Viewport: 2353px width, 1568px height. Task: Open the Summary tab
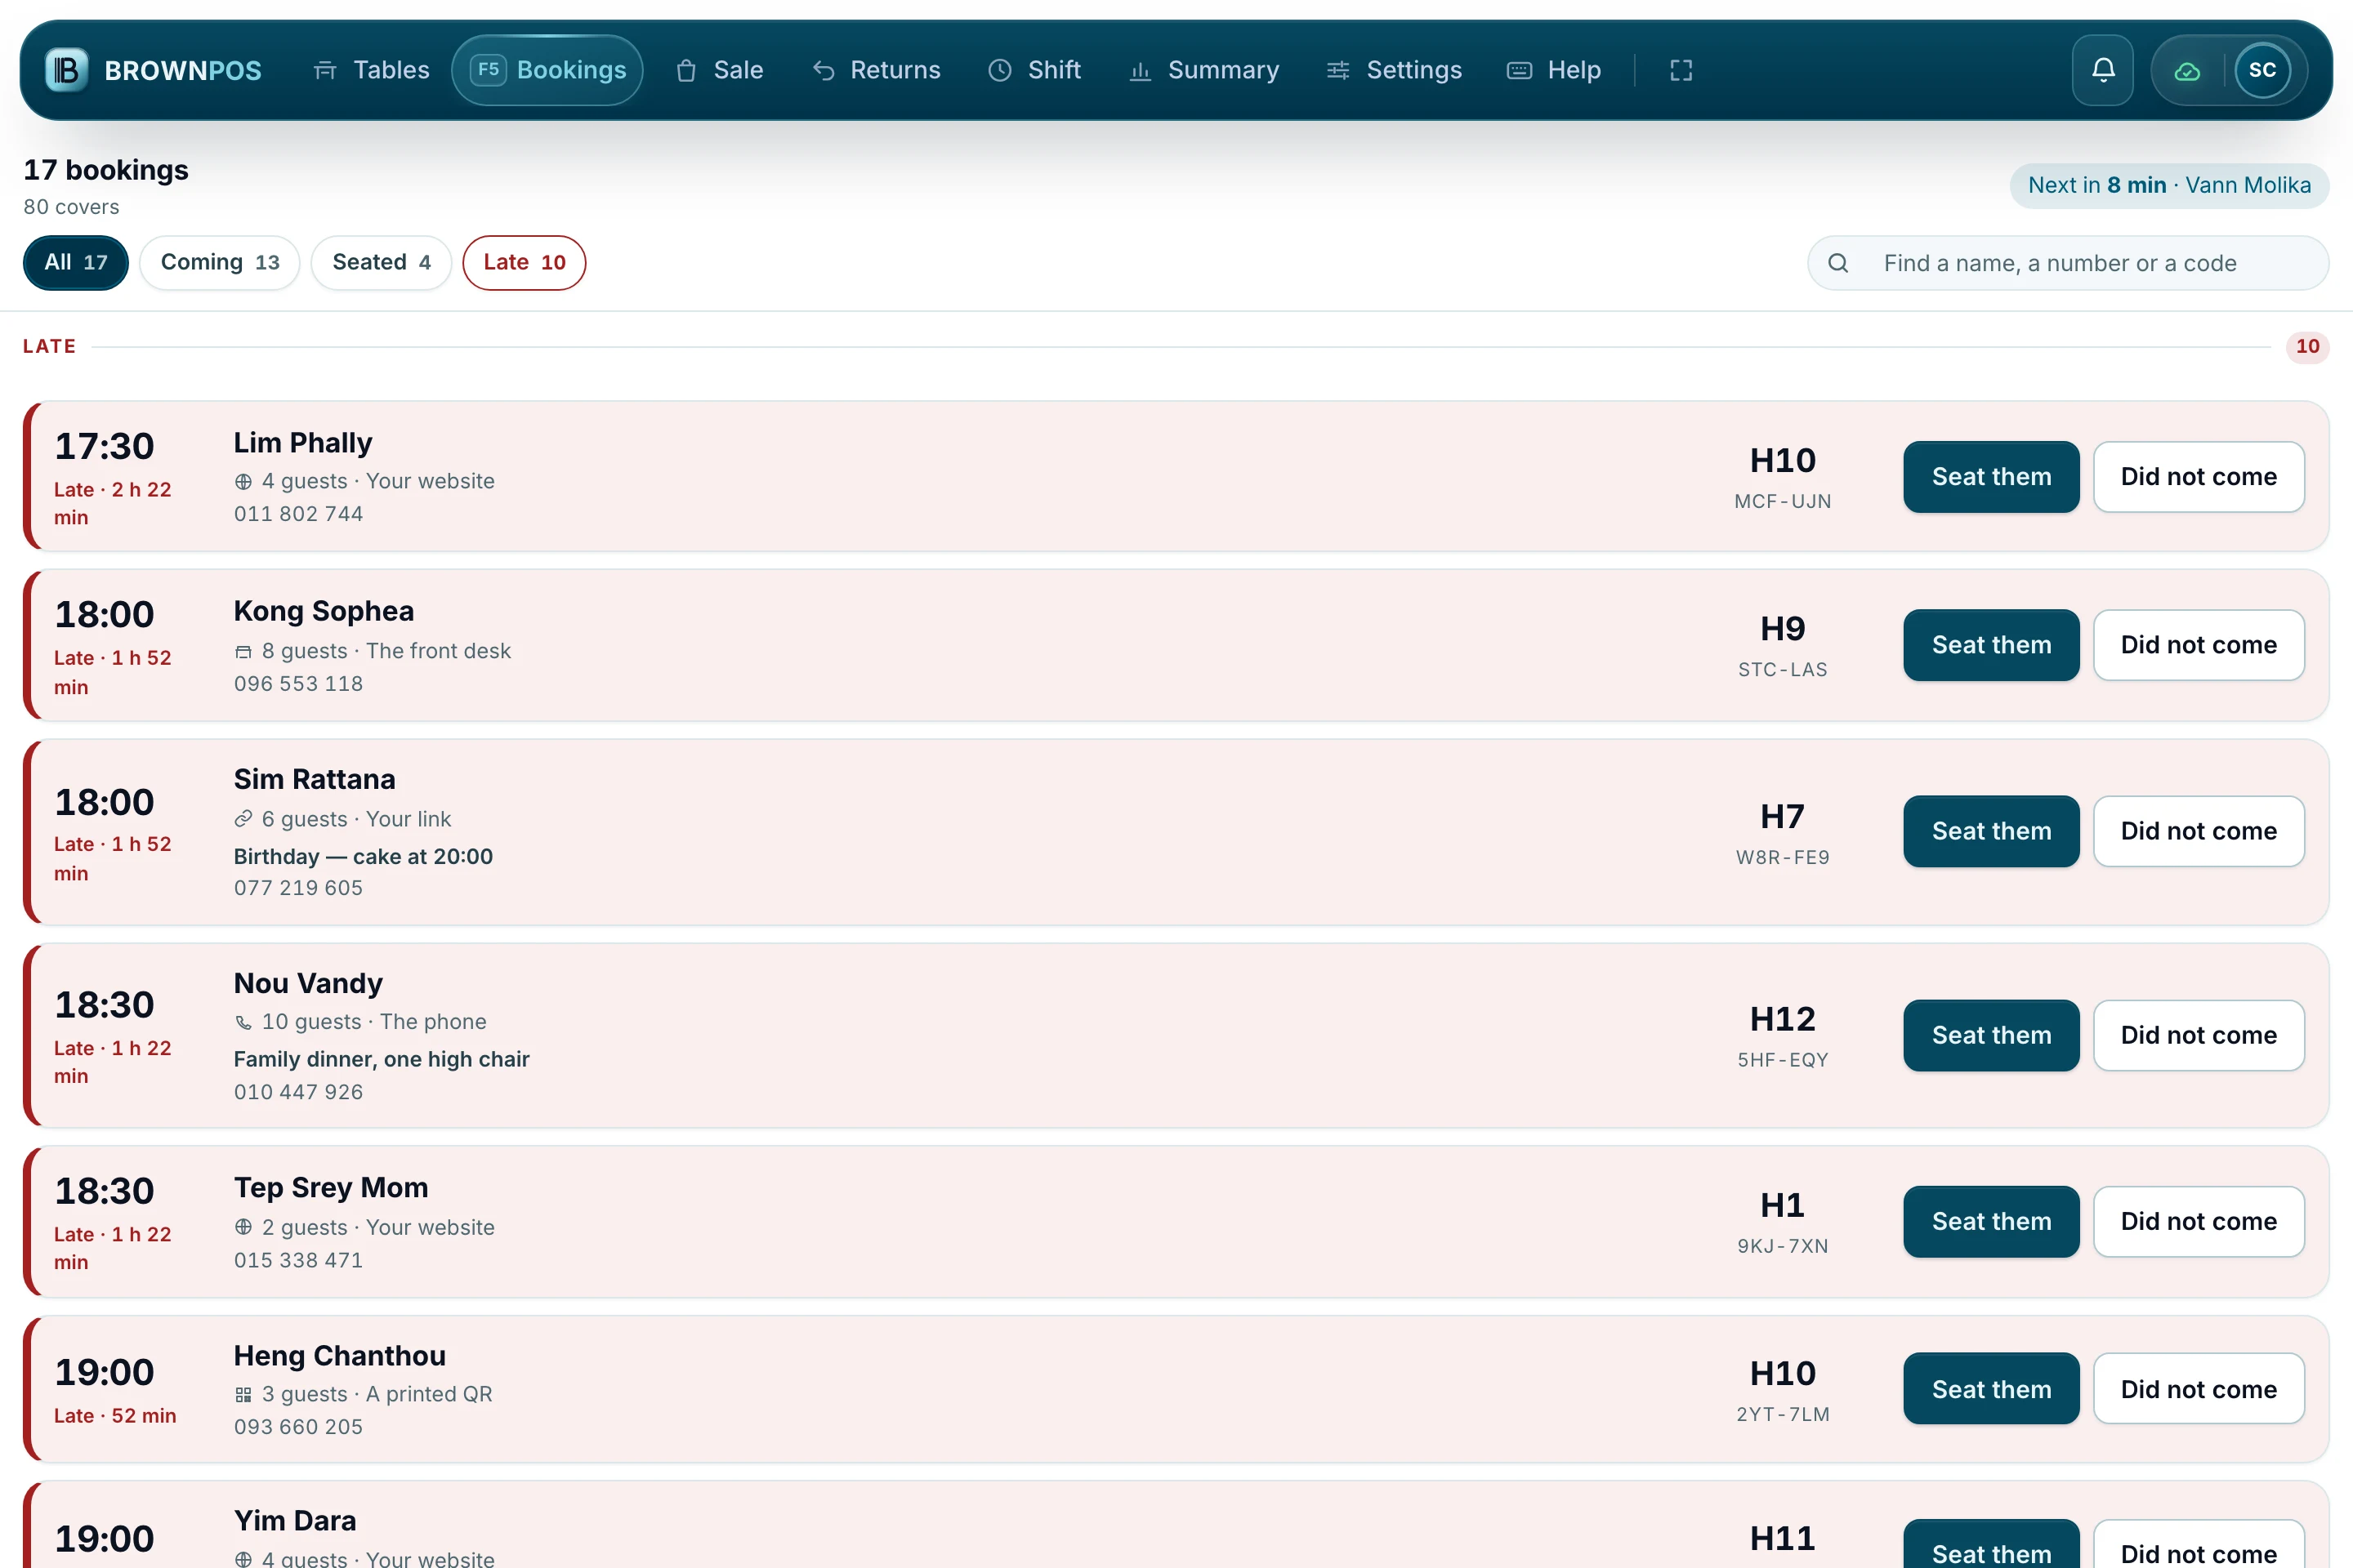(1204, 70)
